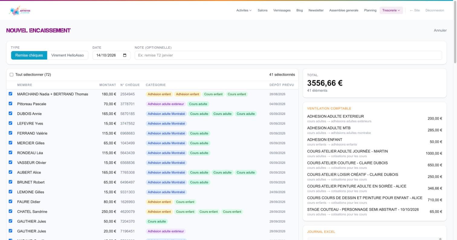Open the Salons menu item

[x=262, y=10]
